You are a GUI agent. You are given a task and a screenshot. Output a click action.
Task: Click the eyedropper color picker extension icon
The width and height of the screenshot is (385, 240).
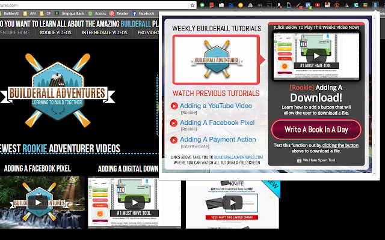tap(298, 5)
